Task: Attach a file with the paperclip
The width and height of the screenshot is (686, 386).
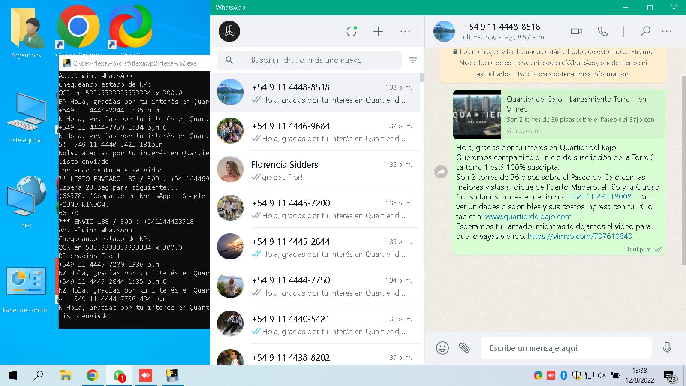Action: tap(464, 348)
